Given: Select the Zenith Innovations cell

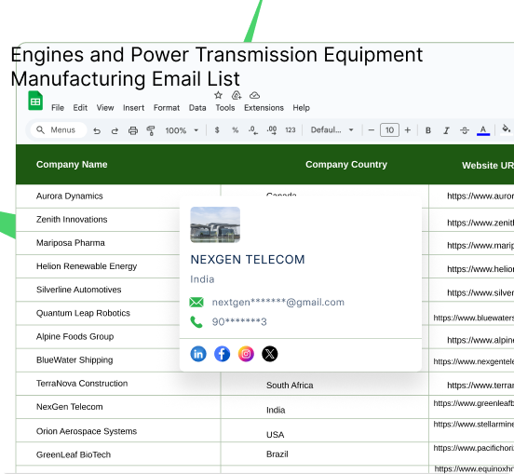Looking at the screenshot, I should [x=72, y=220].
